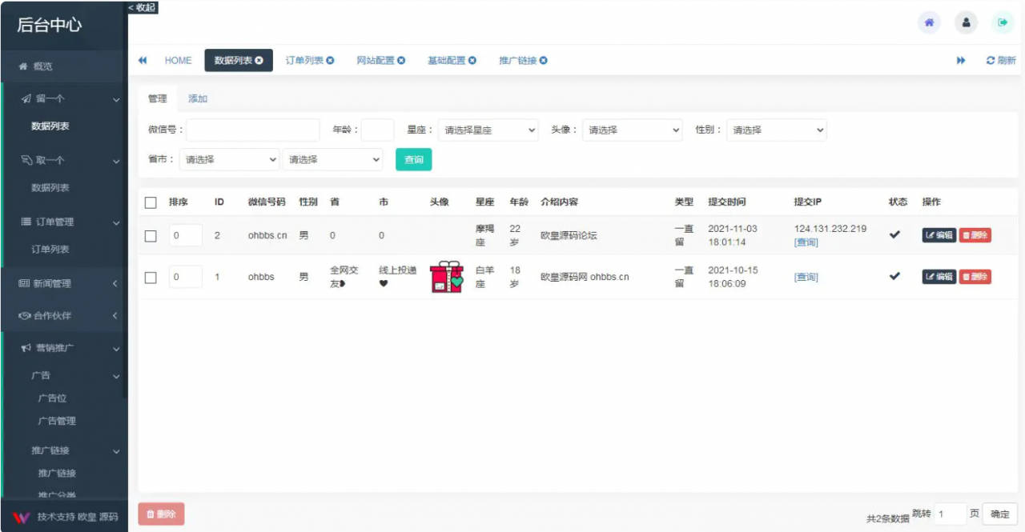Collapse the 推广链接 submenu group
This screenshot has height=532, width=1025.
[x=64, y=451]
